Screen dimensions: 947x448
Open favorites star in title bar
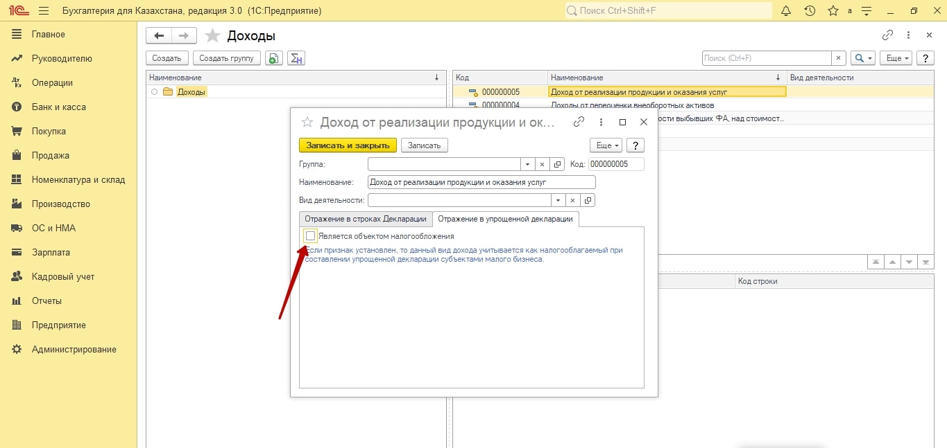(x=833, y=11)
